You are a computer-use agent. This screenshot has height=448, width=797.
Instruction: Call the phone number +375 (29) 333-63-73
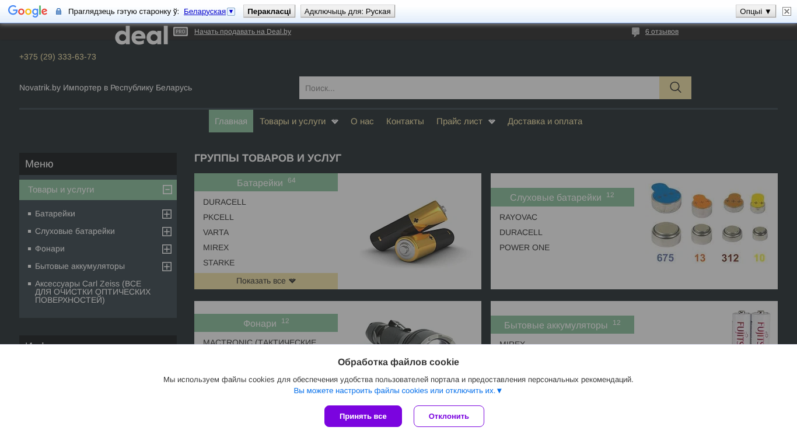coord(58,57)
